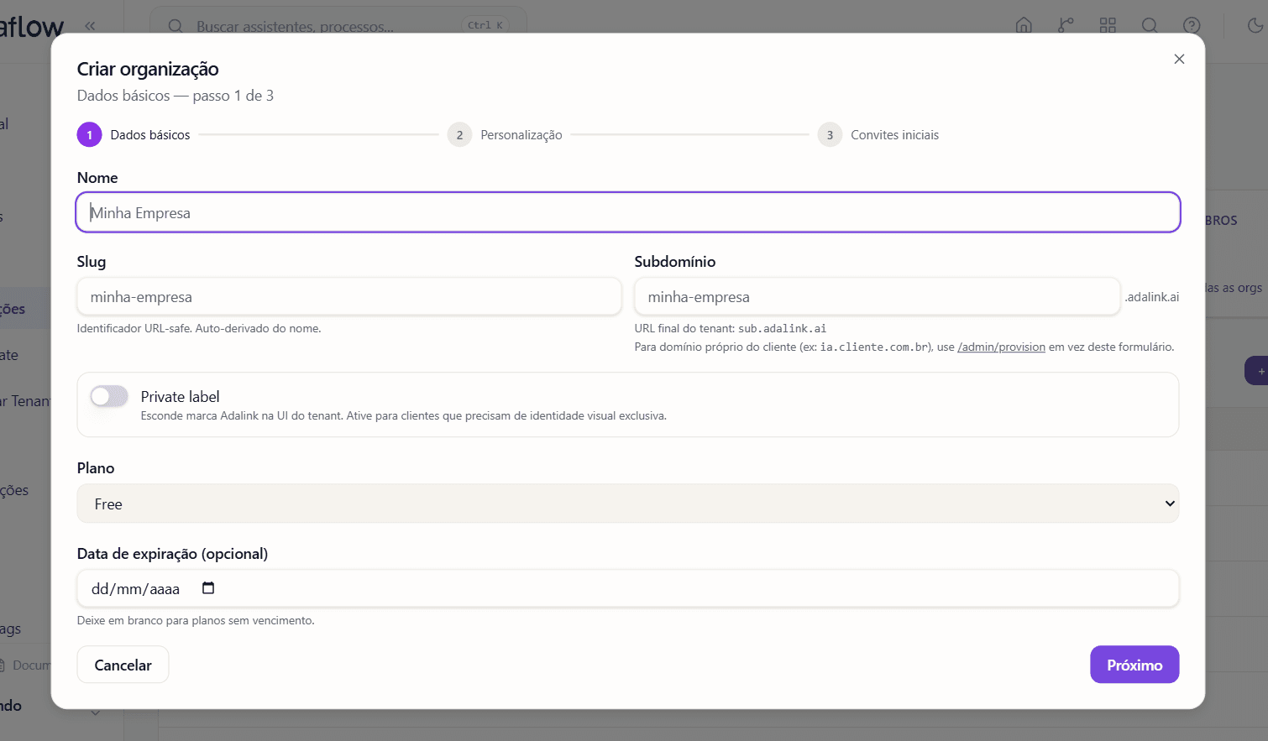Open the git branch icon in header

[x=1066, y=25]
